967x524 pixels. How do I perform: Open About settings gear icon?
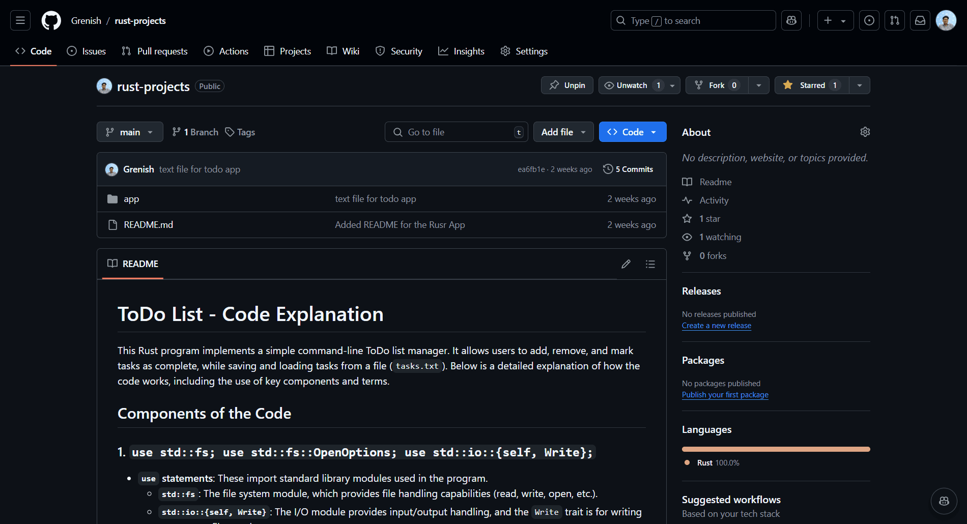pos(865,132)
